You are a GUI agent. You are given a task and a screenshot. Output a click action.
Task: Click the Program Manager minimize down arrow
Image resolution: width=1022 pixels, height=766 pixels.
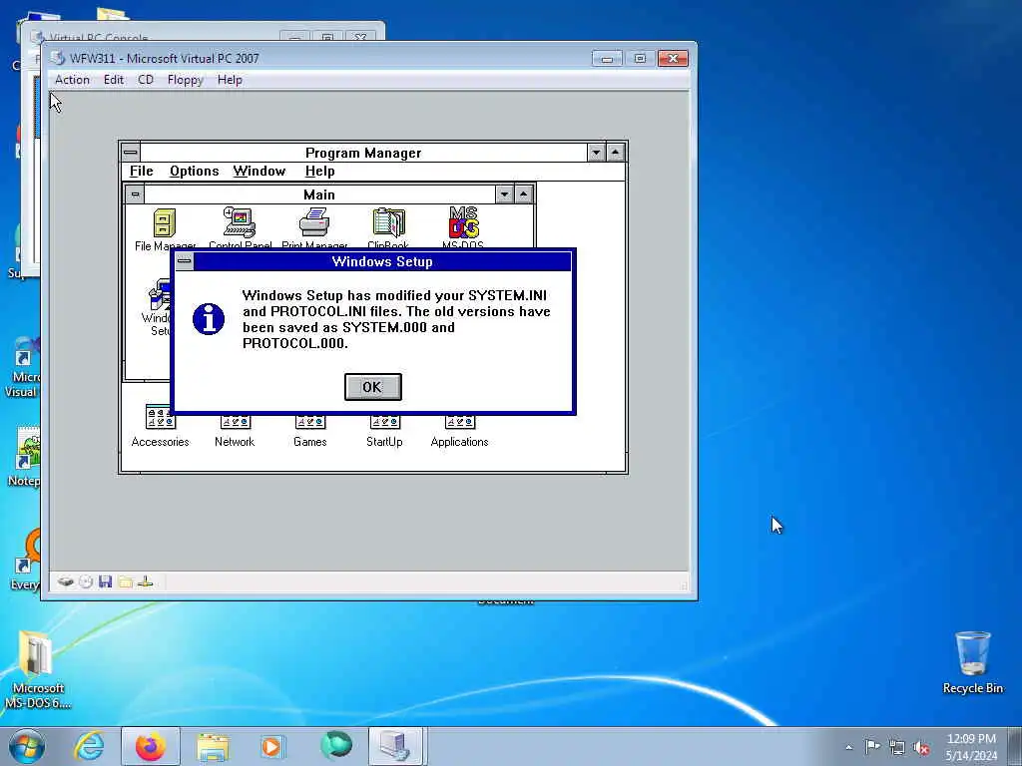click(x=596, y=153)
